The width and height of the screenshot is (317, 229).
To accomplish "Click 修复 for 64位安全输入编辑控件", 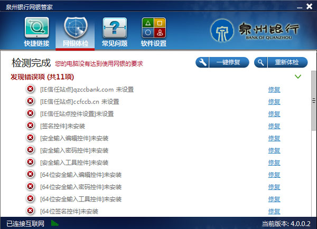I will coord(274,175).
